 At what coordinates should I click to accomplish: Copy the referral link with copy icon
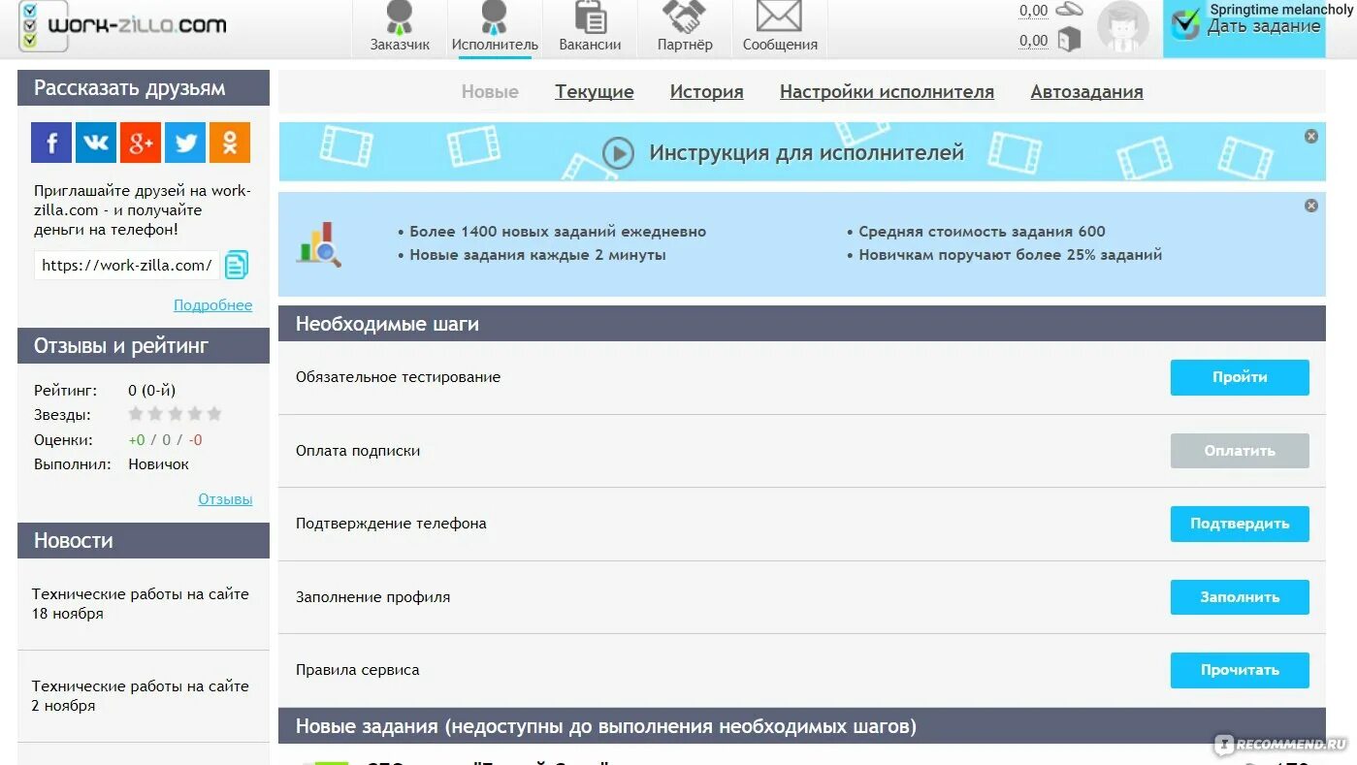tap(237, 265)
